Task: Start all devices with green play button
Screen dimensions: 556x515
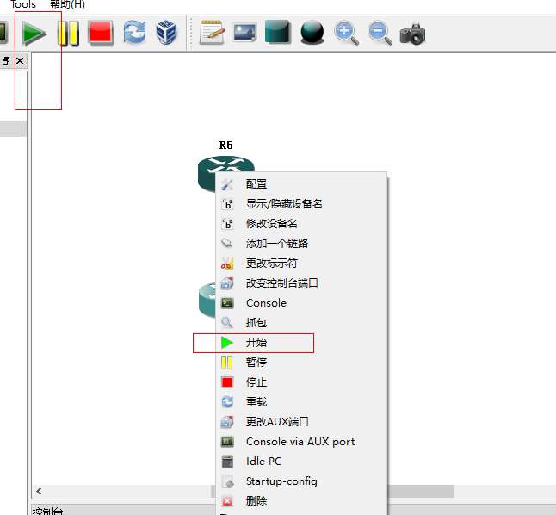Action: pos(34,33)
